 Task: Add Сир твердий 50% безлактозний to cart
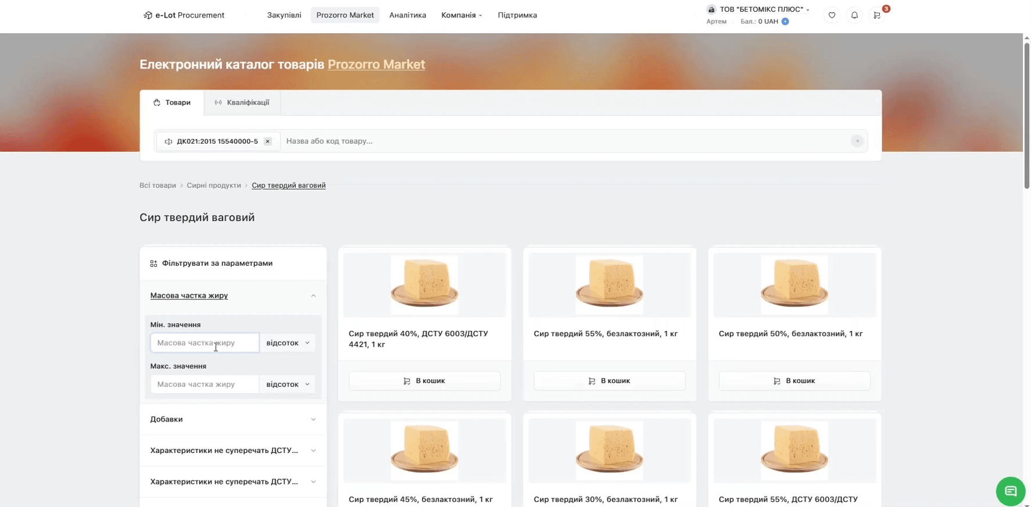pyautogui.click(x=794, y=381)
